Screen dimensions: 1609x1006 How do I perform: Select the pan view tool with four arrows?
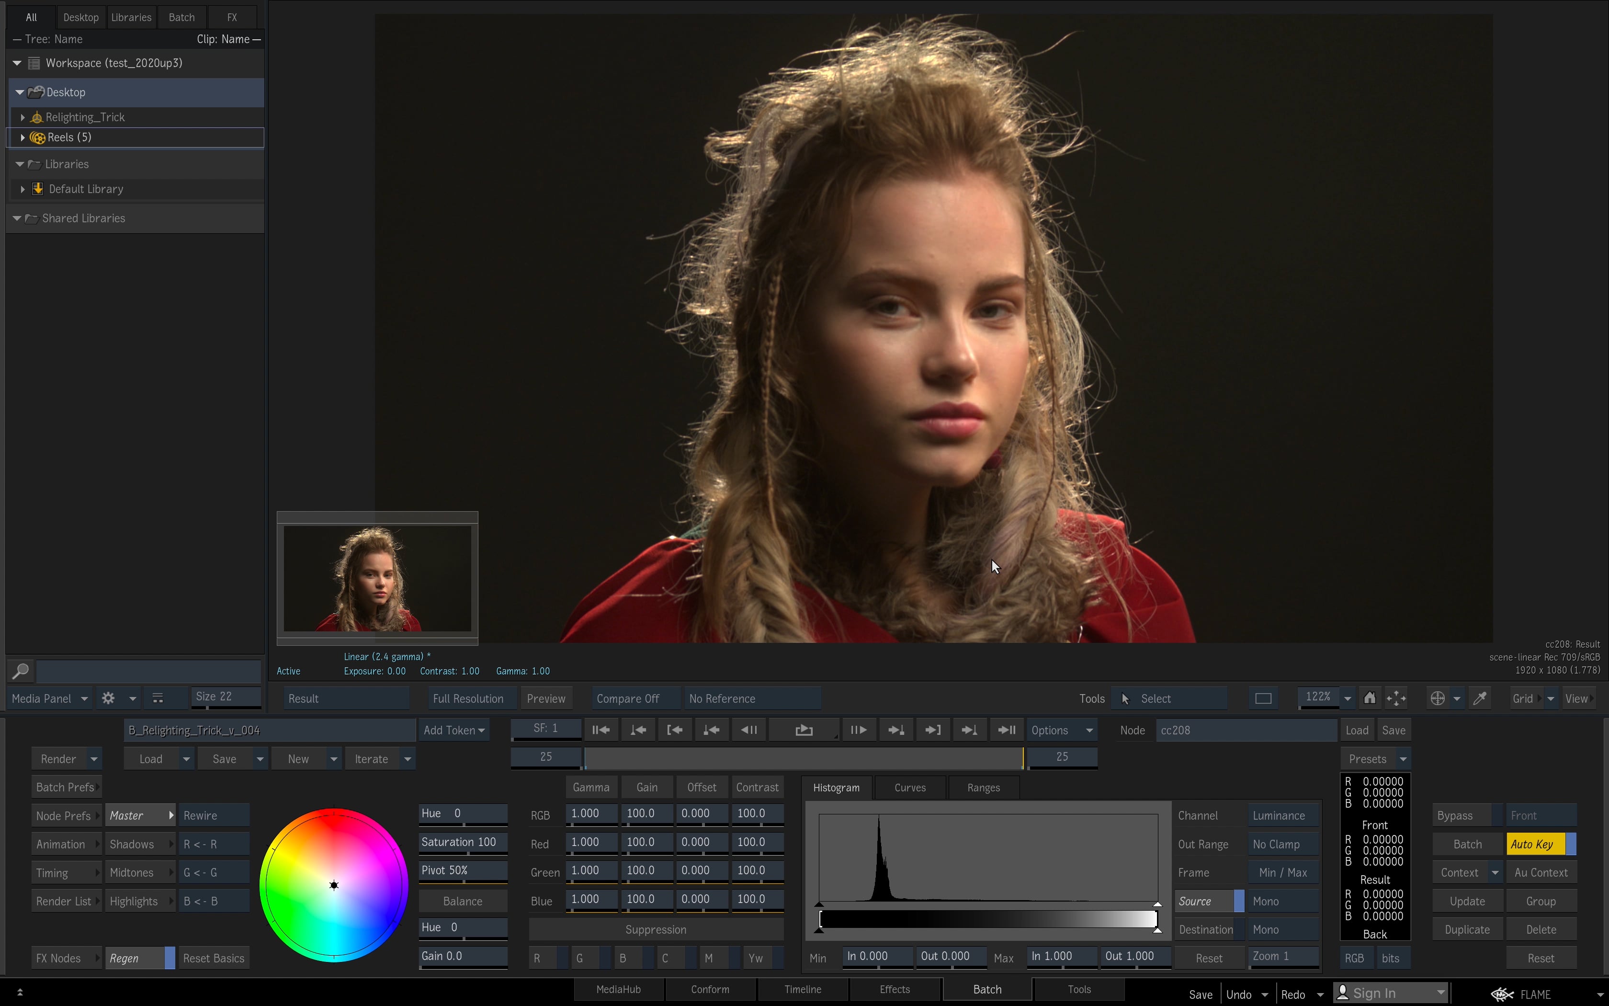pos(1396,698)
